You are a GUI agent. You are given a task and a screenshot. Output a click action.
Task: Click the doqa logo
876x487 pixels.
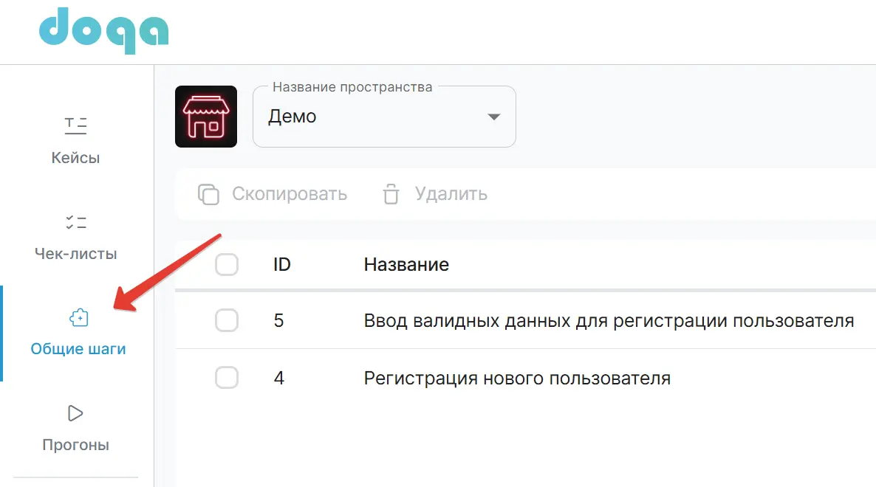pyautogui.click(x=103, y=30)
